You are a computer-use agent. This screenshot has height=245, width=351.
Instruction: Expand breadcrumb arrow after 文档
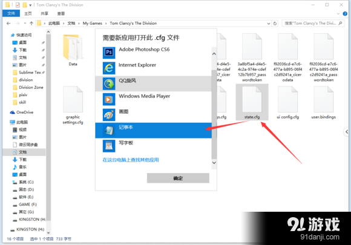(x=79, y=23)
